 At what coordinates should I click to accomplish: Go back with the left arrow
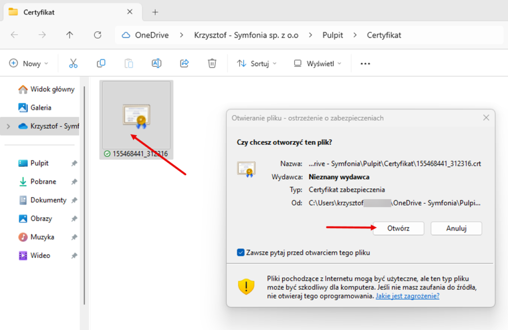tap(14, 35)
